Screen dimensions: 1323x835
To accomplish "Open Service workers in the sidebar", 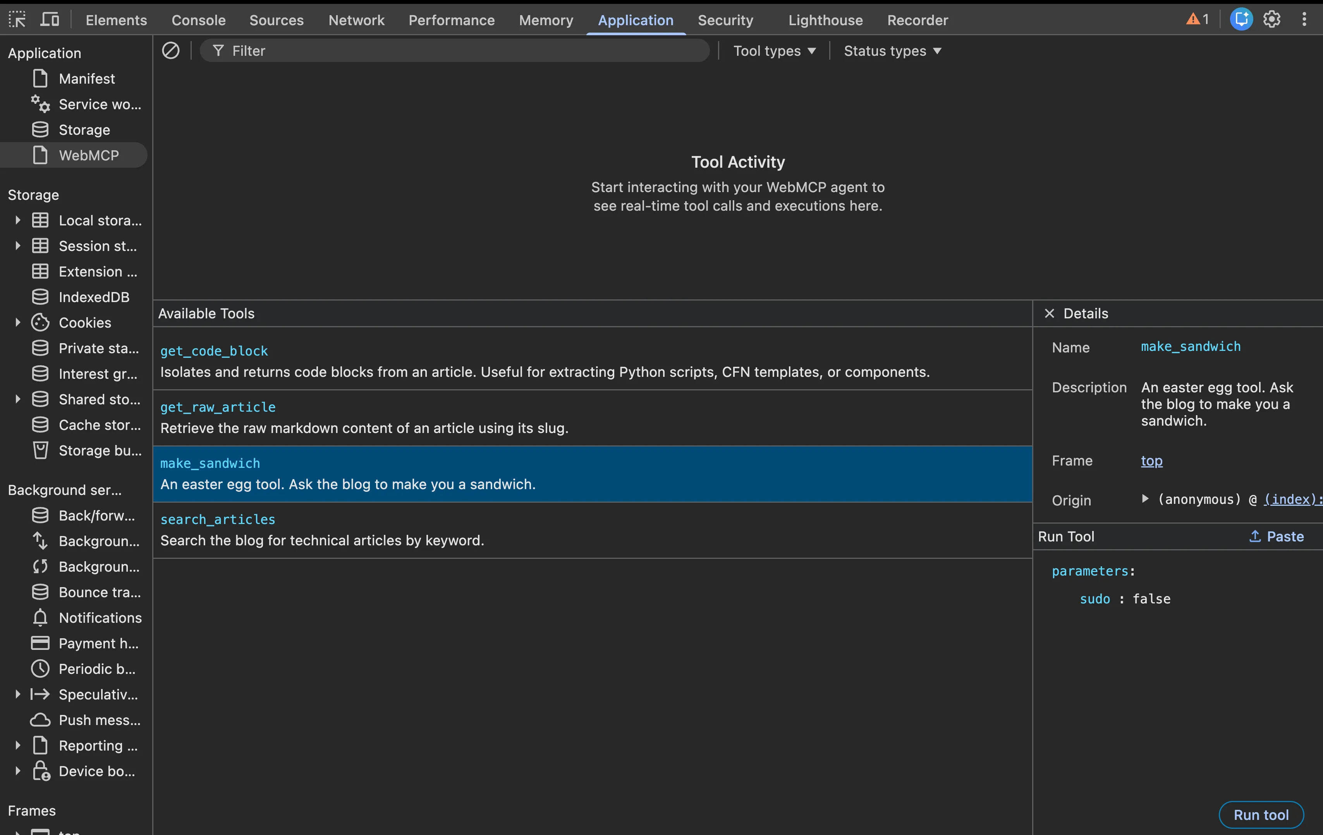I will click(74, 105).
